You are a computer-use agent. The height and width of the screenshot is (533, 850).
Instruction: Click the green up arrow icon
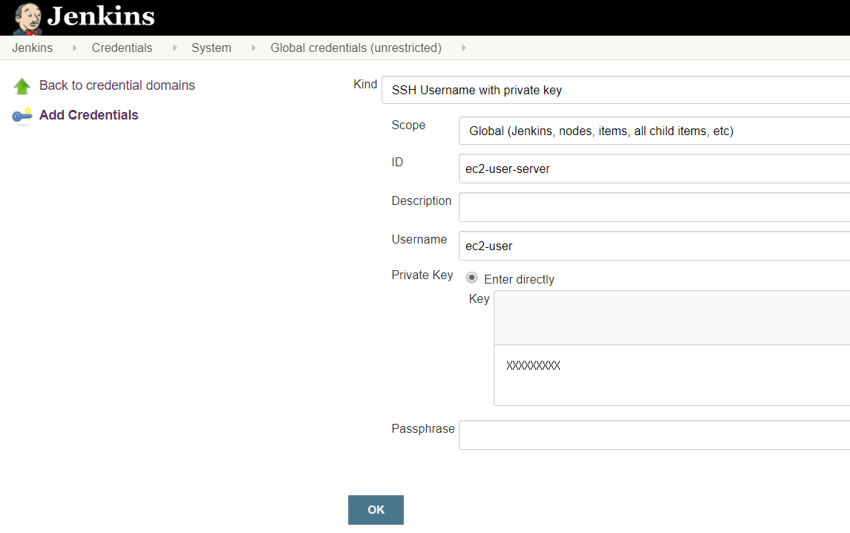pyautogui.click(x=22, y=85)
